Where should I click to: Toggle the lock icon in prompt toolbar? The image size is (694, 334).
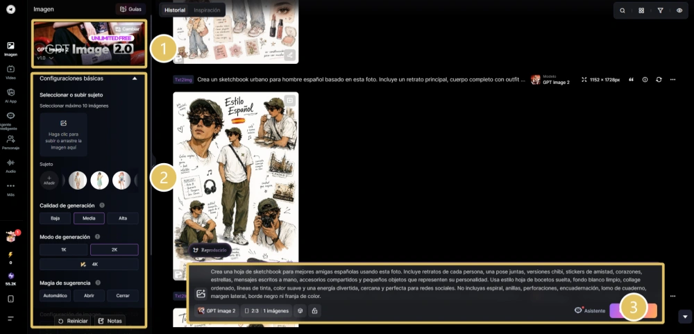point(314,311)
